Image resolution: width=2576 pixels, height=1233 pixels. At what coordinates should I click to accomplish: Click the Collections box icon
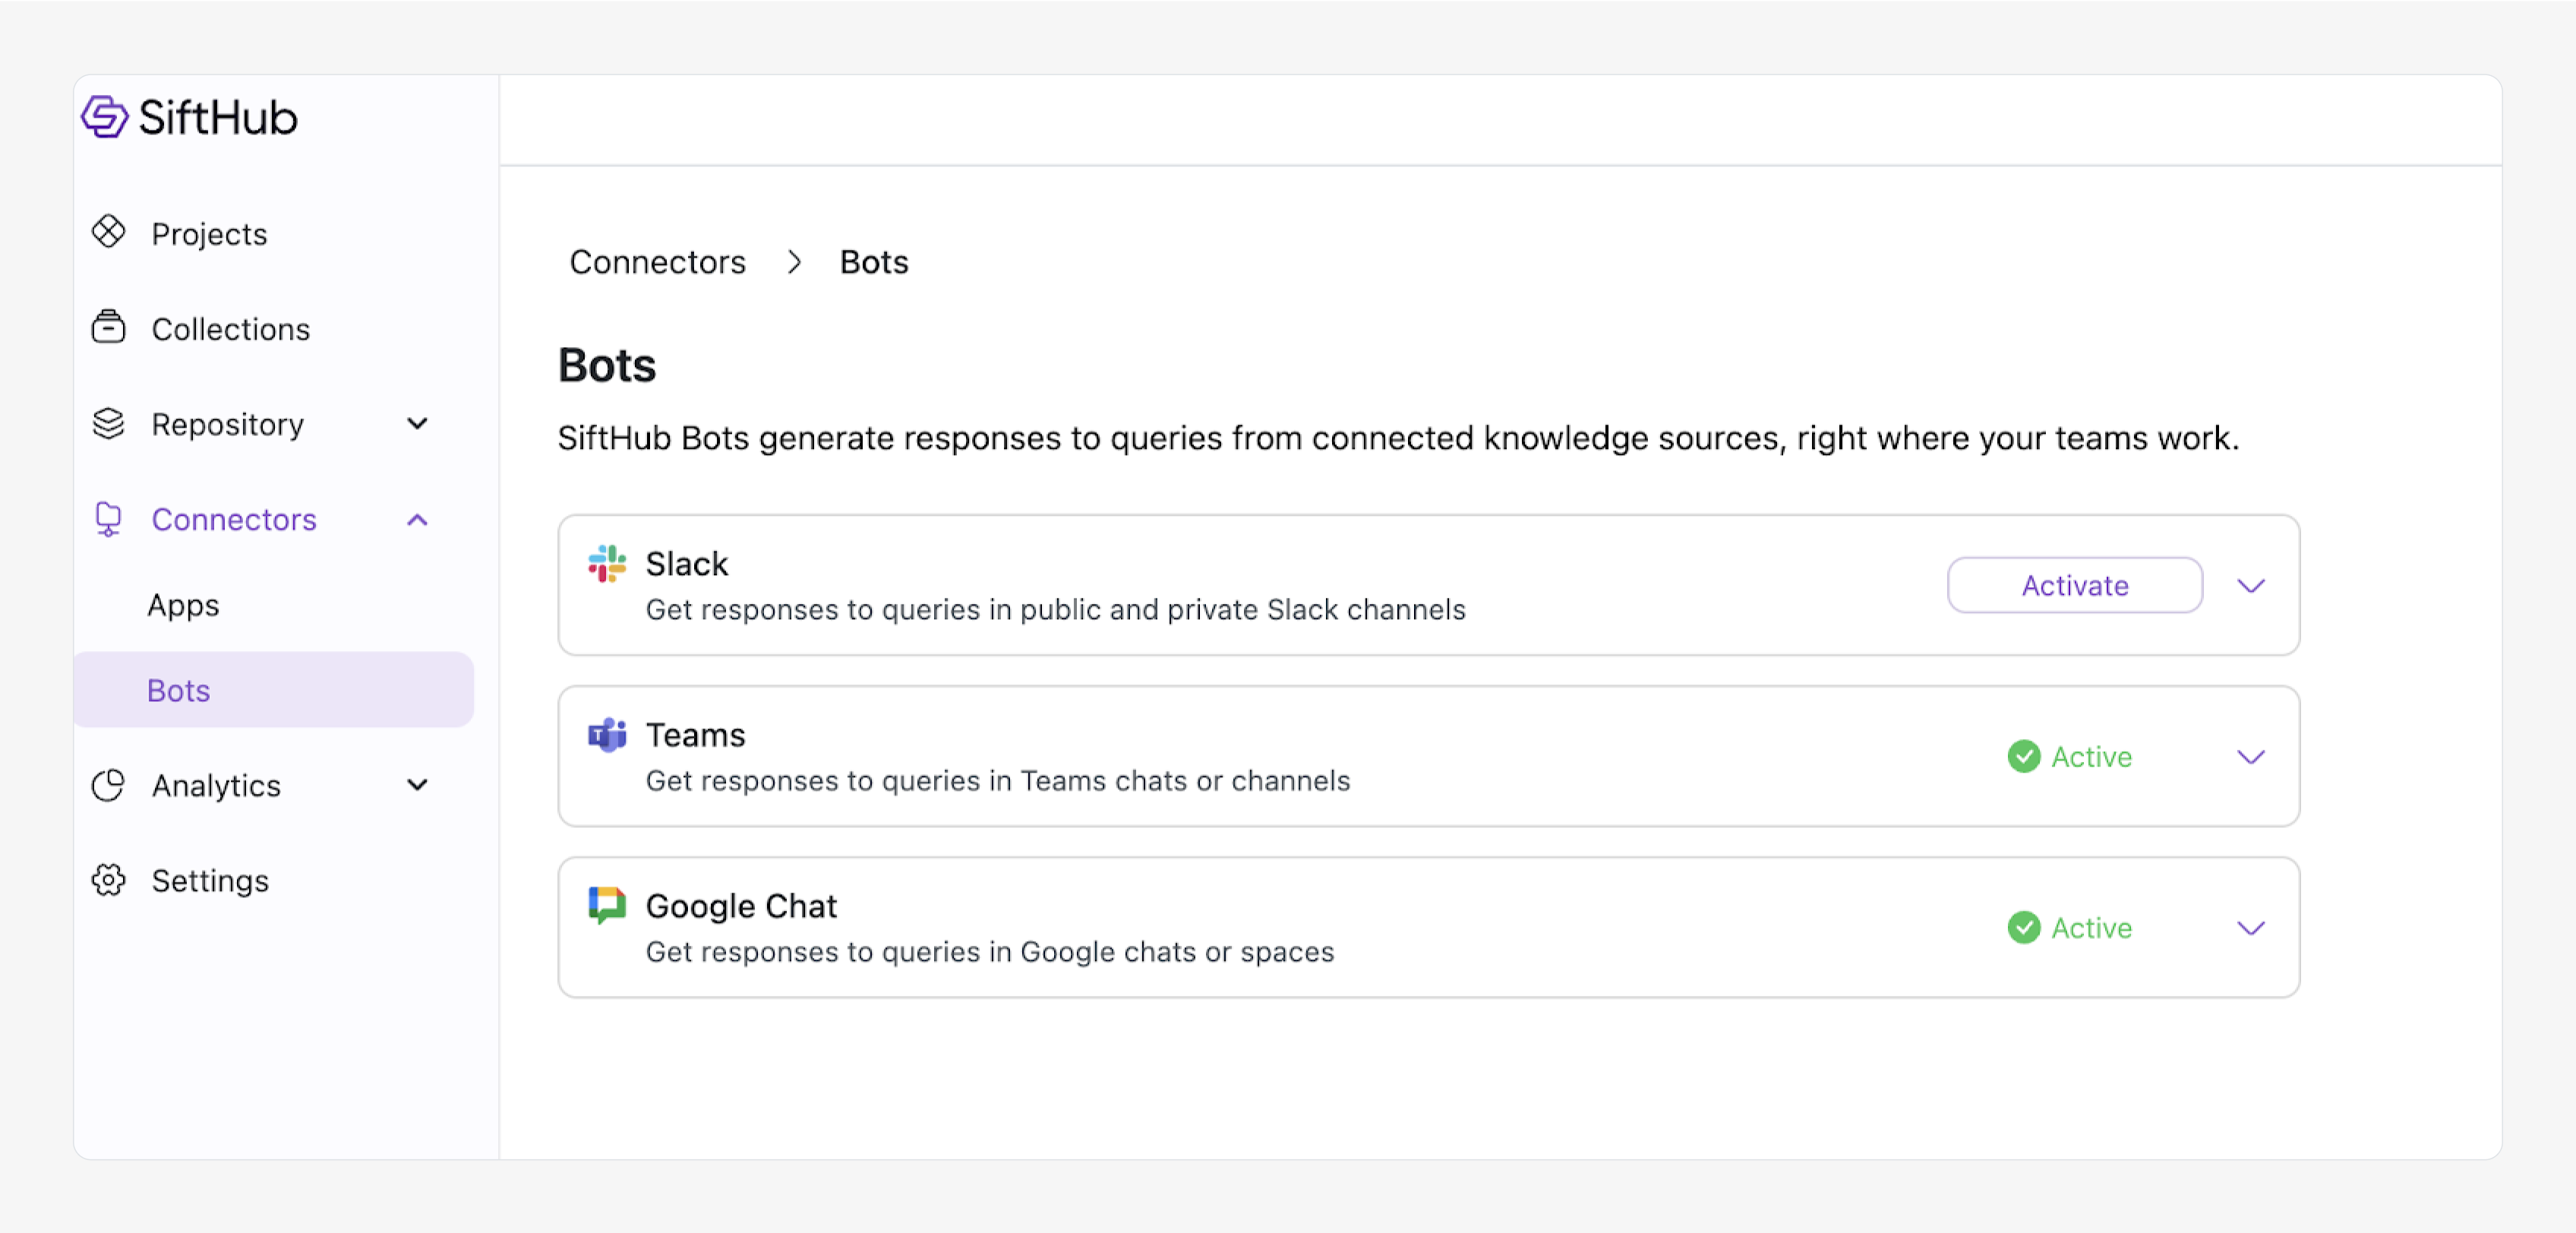tap(108, 328)
